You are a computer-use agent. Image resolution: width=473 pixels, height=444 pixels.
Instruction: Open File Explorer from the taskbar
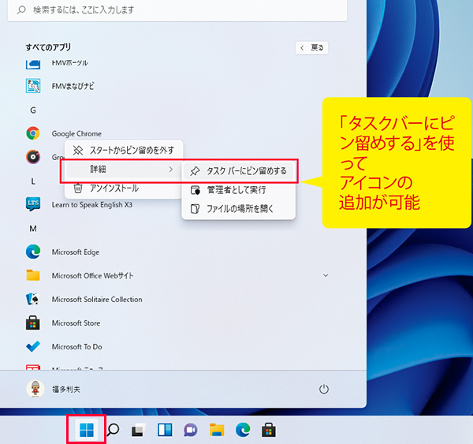pyautogui.click(x=217, y=430)
